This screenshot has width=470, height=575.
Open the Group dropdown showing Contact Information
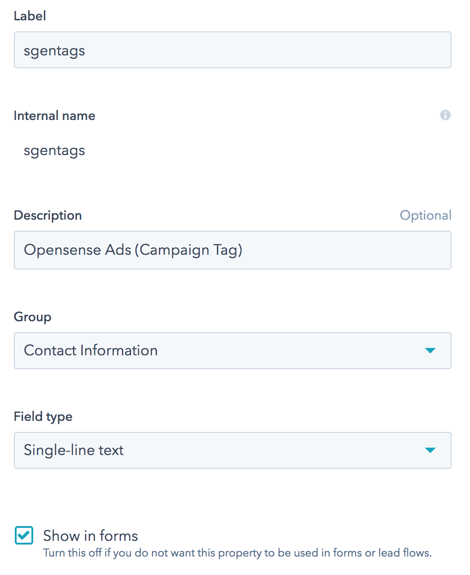click(x=233, y=351)
